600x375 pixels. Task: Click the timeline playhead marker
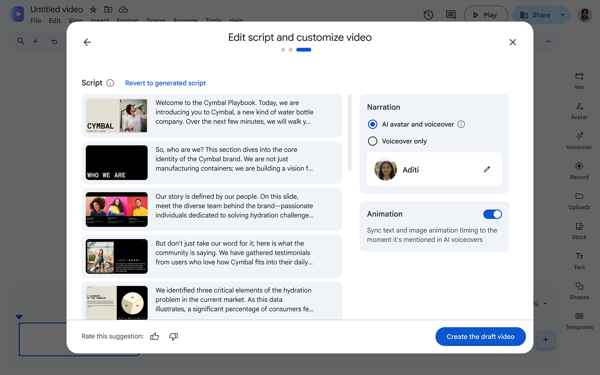click(x=19, y=317)
